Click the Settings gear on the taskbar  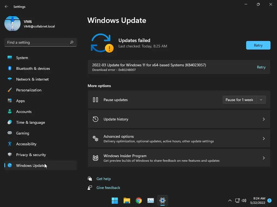coord(163,201)
